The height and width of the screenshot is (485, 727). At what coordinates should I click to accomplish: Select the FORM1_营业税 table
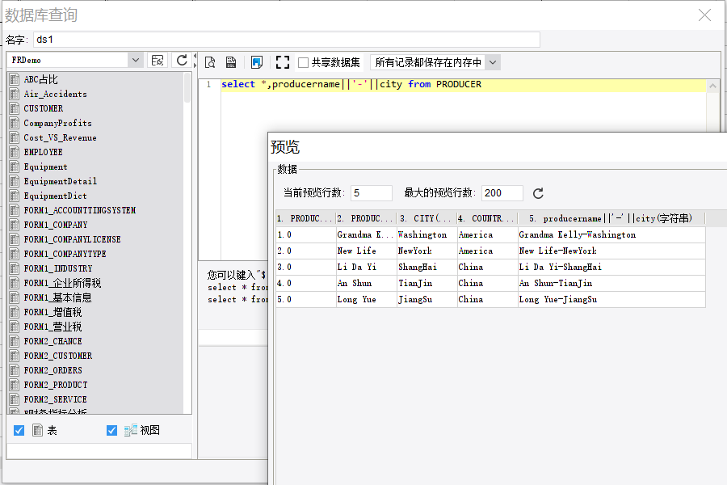coord(53,327)
